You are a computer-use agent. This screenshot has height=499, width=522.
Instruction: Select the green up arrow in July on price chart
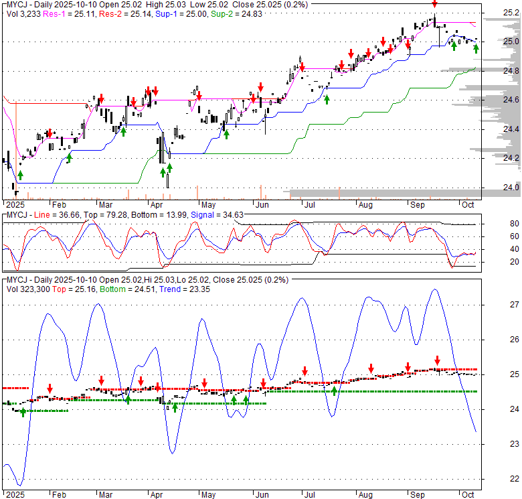327,99
